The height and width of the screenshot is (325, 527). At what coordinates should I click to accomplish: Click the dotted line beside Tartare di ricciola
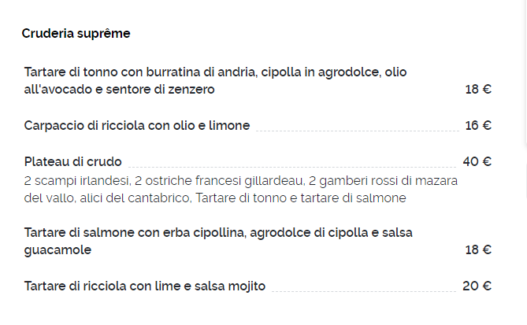tap(364, 291)
